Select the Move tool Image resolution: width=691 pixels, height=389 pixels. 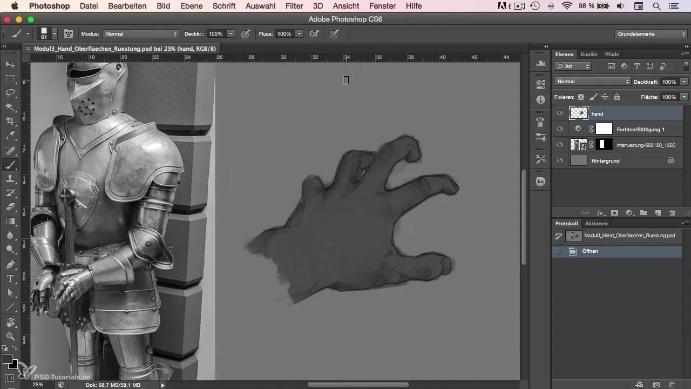(10, 64)
